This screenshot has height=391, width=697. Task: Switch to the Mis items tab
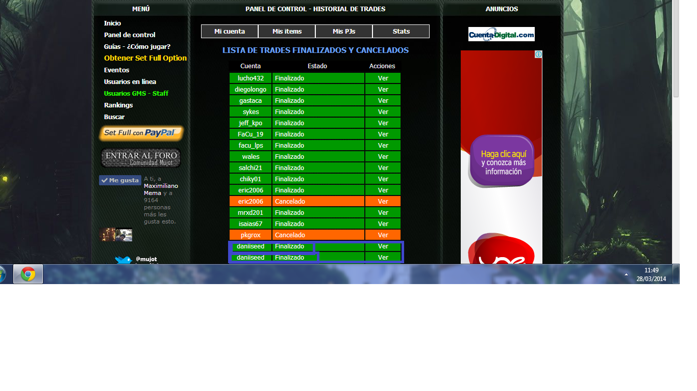287,32
